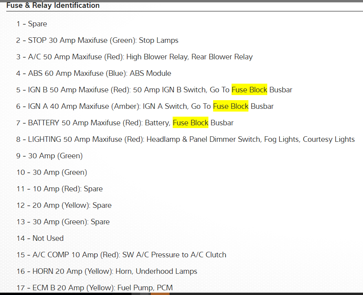Click the '13 - 30 Amp (Green): Spare' entry

click(x=63, y=222)
